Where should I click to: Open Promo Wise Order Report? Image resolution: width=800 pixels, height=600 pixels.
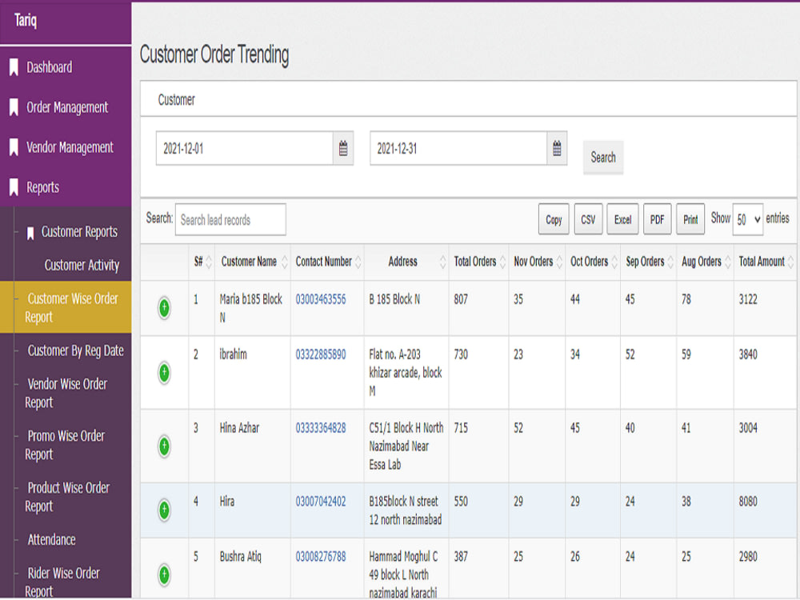coord(65,445)
